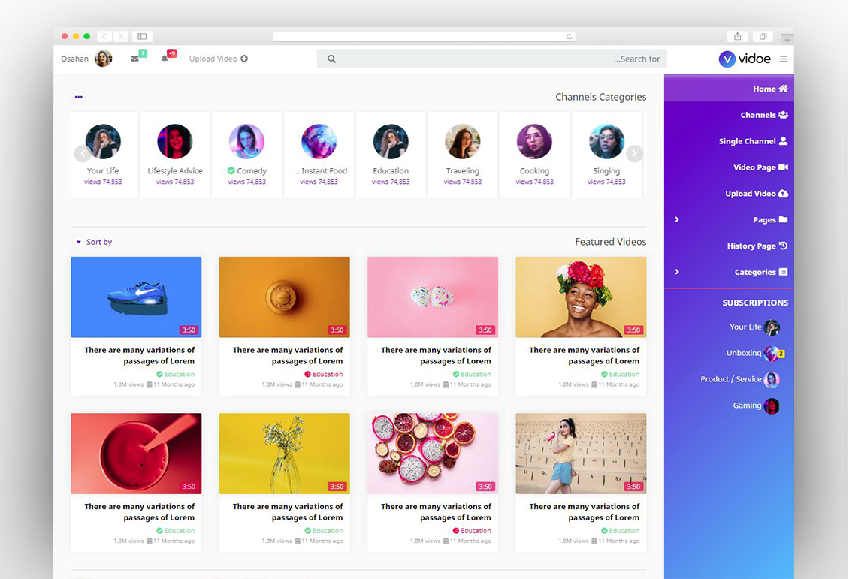Slide channel carousel to the previous item

[83, 154]
